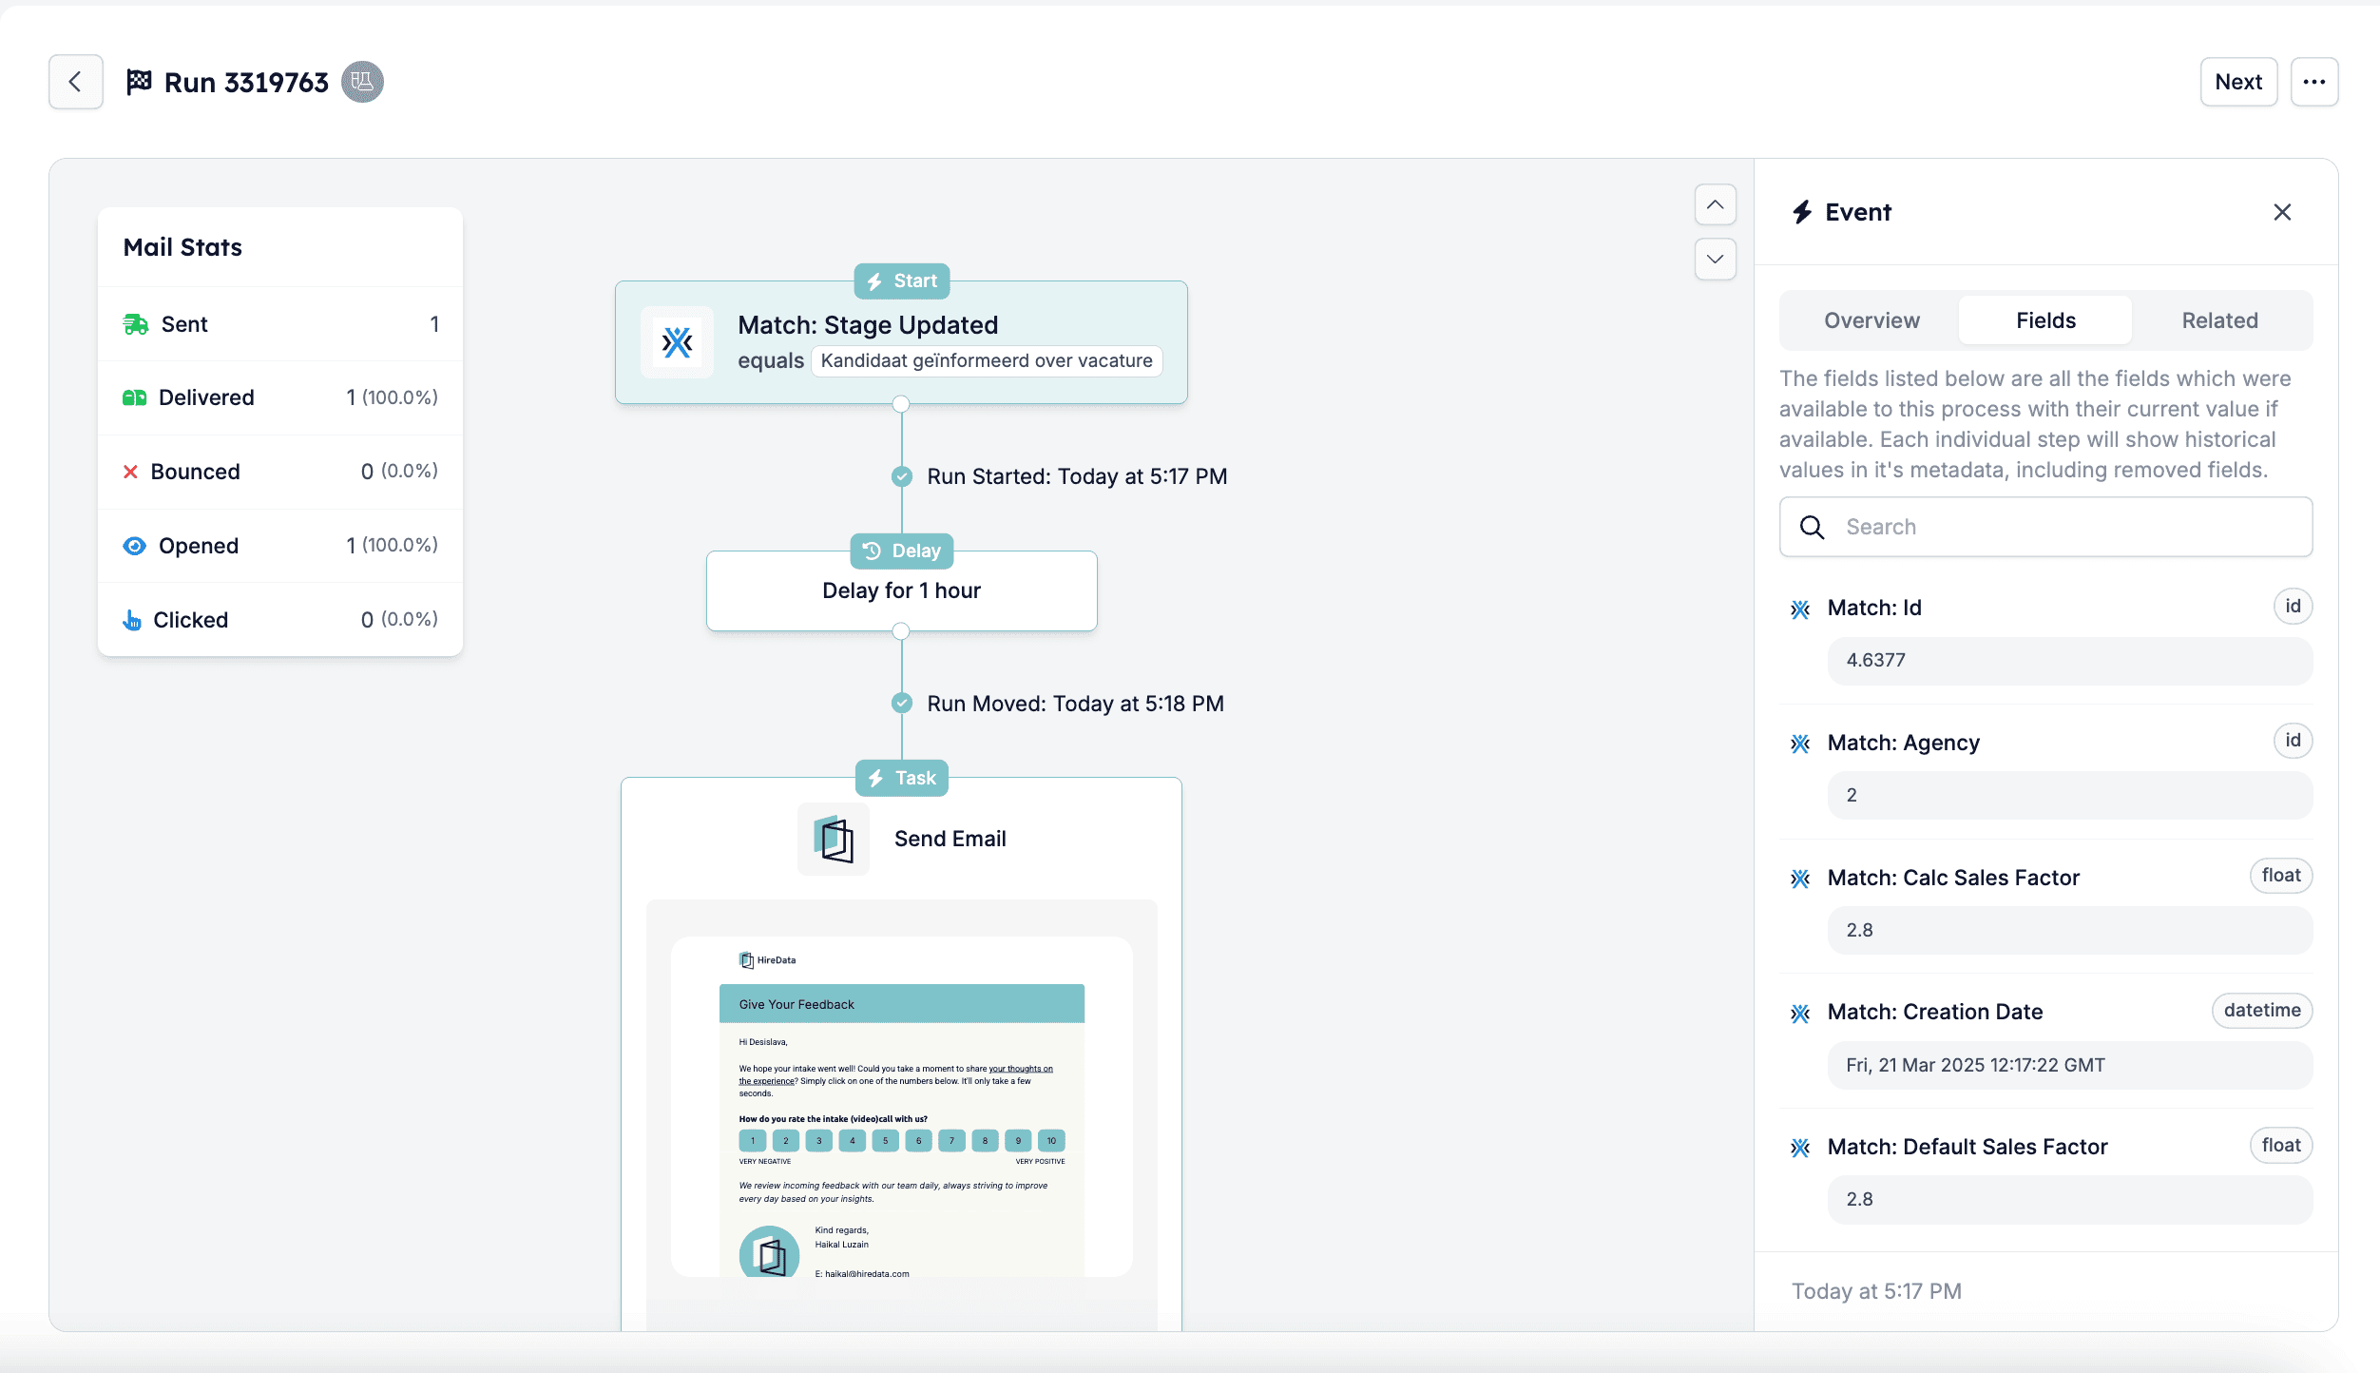
Task: Select the Start badge on the trigger node
Action: (x=901, y=281)
